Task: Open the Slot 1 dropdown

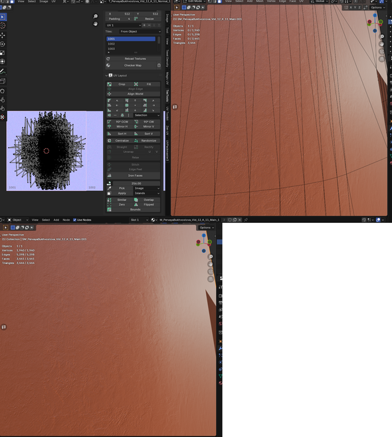Action: 140,220
